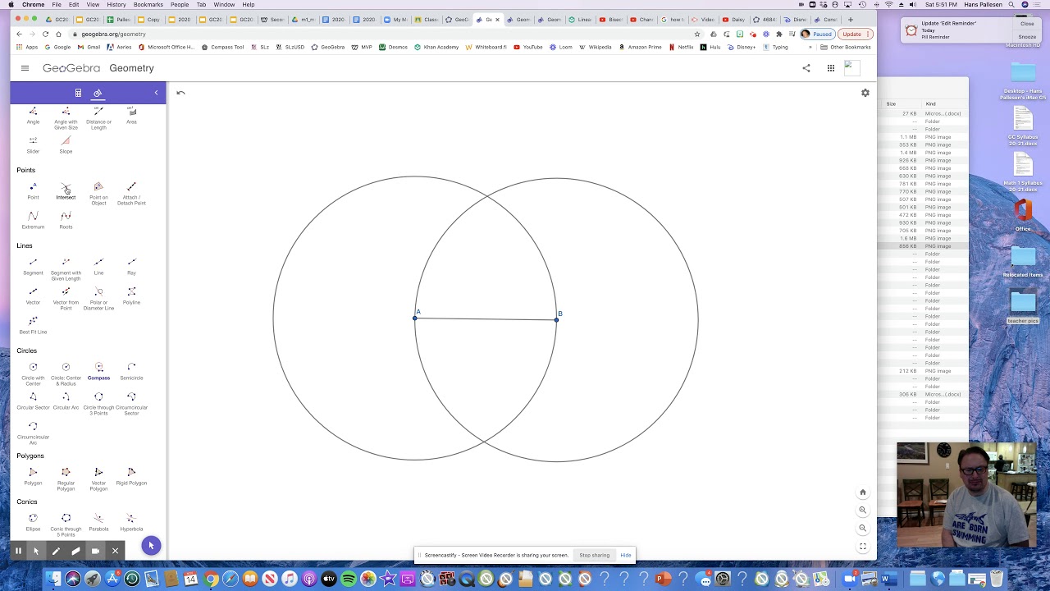The width and height of the screenshot is (1050, 591).
Task: Open the GeoGebra apps grid
Action: [x=831, y=68]
